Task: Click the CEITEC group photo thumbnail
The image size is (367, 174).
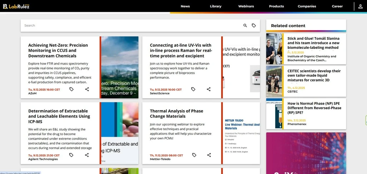Action: click(x=274, y=81)
